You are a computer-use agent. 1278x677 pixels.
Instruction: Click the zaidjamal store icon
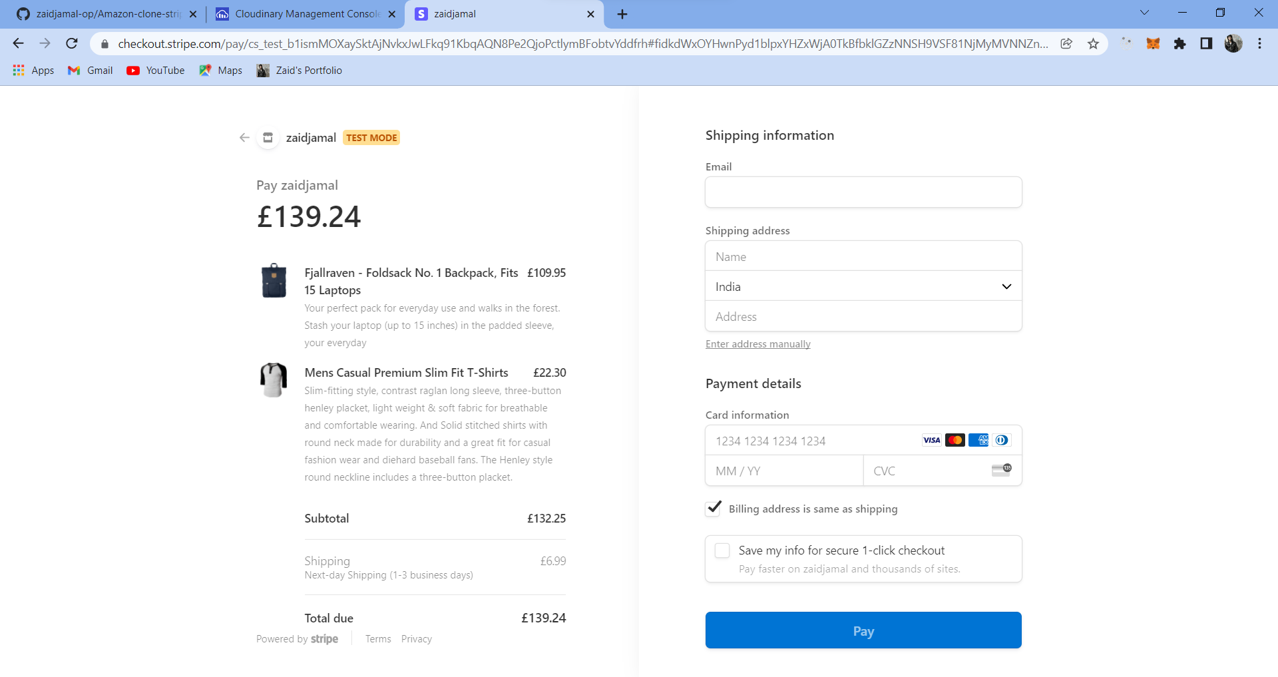click(x=268, y=138)
